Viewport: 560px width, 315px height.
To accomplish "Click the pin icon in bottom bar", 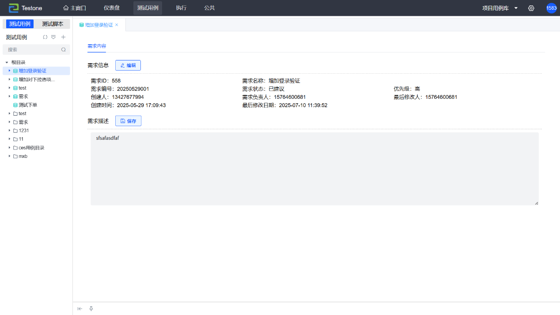I will point(91,309).
